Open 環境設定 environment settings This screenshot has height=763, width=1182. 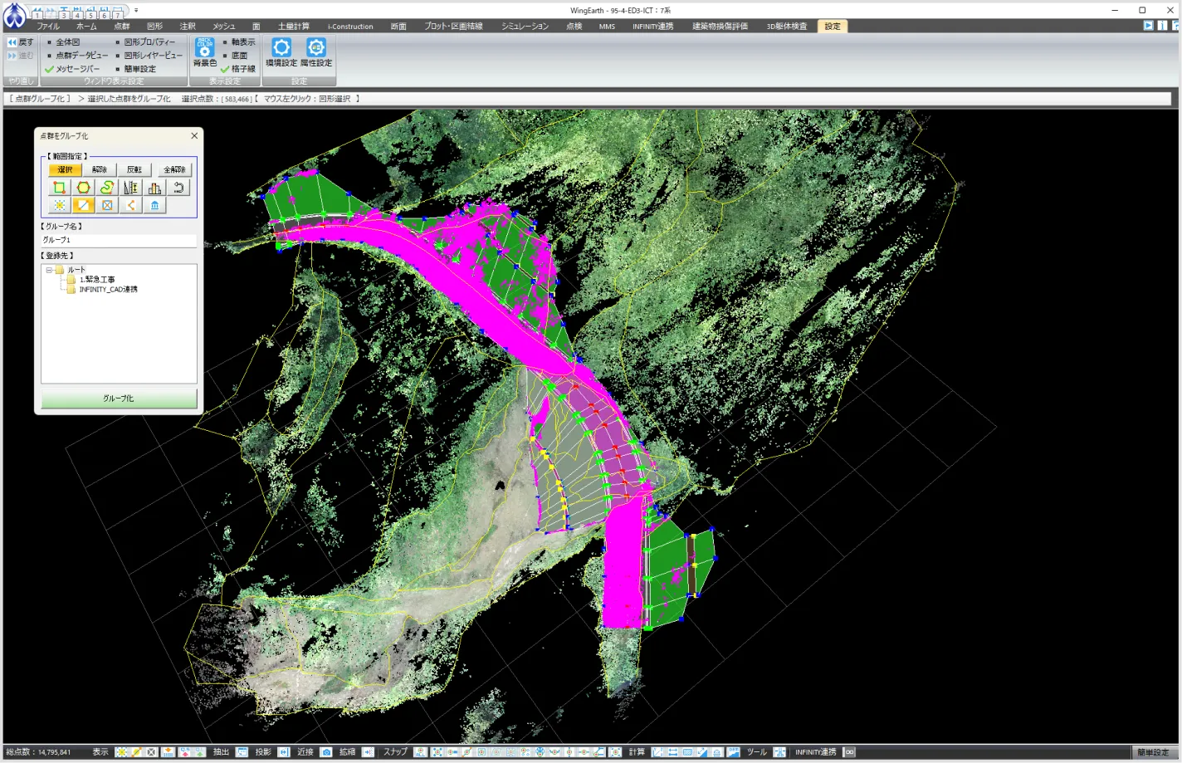click(281, 52)
